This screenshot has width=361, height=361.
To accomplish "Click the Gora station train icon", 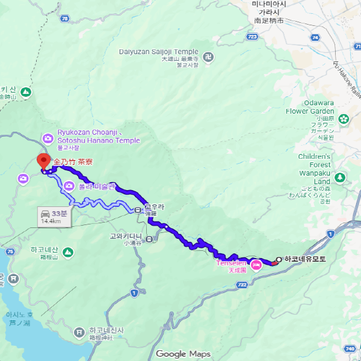I will [138, 210].
